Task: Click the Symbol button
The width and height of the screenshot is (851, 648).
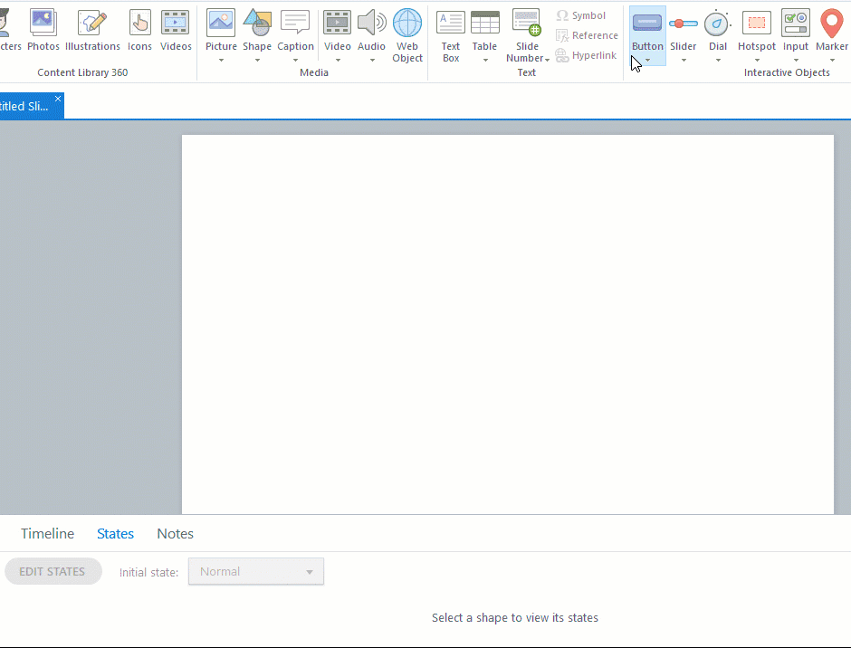Action: click(x=580, y=15)
